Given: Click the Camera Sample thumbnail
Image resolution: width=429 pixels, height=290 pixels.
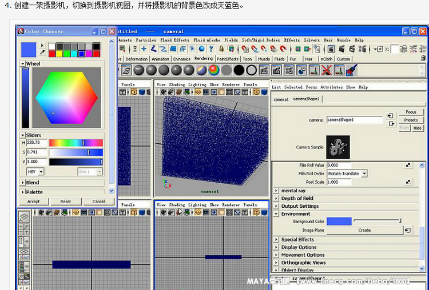Looking at the screenshot, I should (x=338, y=147).
